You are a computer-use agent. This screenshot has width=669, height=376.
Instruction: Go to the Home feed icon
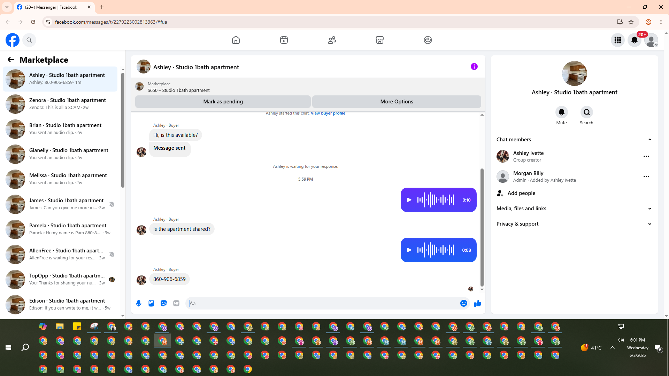tap(236, 40)
